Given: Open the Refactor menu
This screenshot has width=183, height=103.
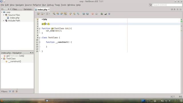Looking at the screenshot, I should point(37,5).
